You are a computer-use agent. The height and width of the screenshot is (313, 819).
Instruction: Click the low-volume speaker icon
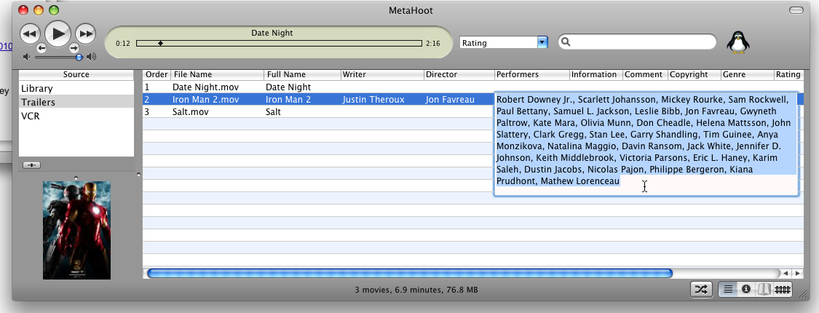point(27,57)
